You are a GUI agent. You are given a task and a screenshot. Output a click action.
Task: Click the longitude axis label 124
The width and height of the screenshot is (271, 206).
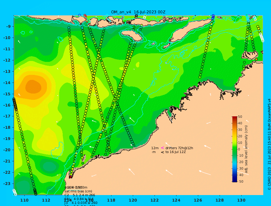[x=176, y=200]
